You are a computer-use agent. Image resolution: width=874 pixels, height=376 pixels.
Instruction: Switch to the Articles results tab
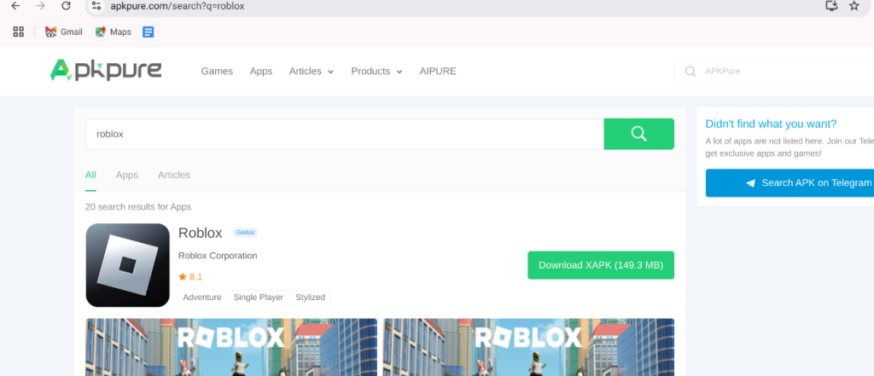tap(174, 175)
